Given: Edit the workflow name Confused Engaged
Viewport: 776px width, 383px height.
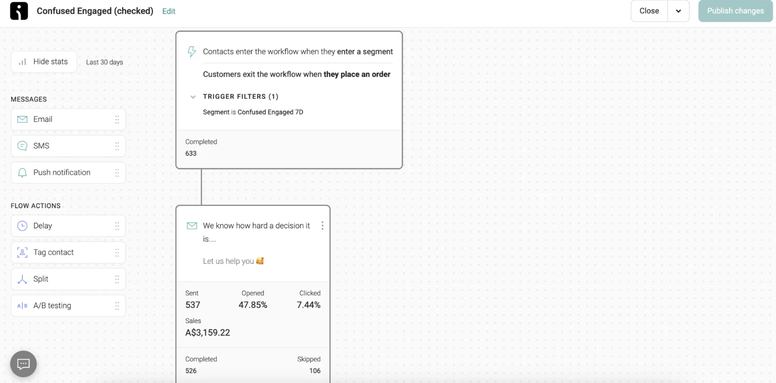Looking at the screenshot, I should pyautogui.click(x=169, y=11).
